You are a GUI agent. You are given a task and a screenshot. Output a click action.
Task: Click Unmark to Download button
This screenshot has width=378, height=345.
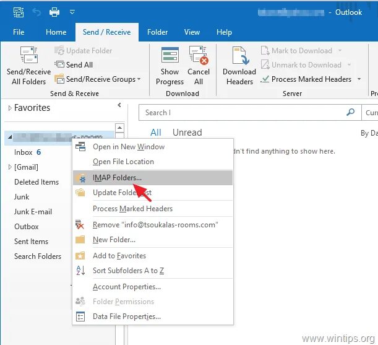tap(301, 64)
